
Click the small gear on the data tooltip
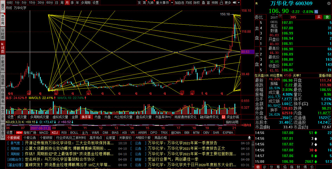pos(280,16)
